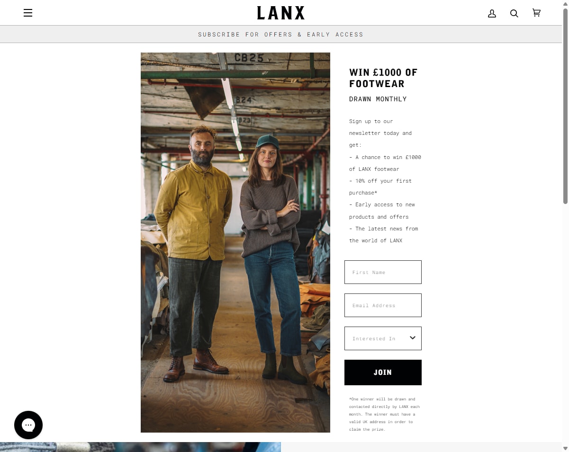Open the chat widget bubble
Image resolution: width=569 pixels, height=452 pixels.
[28, 425]
